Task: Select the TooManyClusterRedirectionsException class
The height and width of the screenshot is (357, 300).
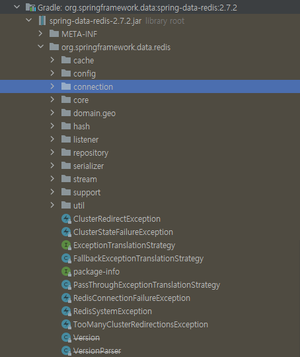Action: [141, 325]
